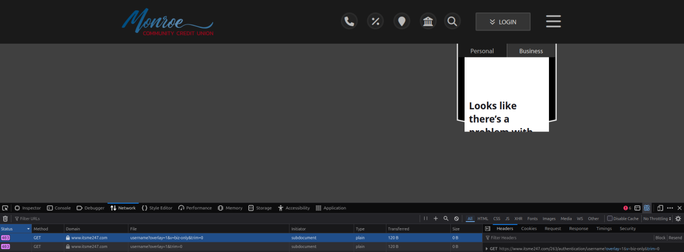Open the Storage tab
This screenshot has width=684, height=252.
click(260, 208)
